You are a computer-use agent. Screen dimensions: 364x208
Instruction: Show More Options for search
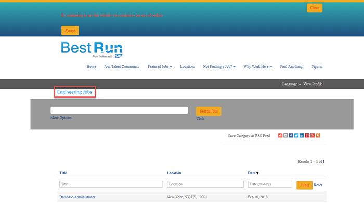click(61, 118)
